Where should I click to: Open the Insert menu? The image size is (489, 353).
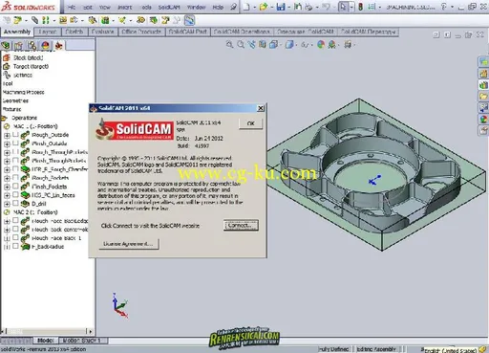tap(124, 7)
